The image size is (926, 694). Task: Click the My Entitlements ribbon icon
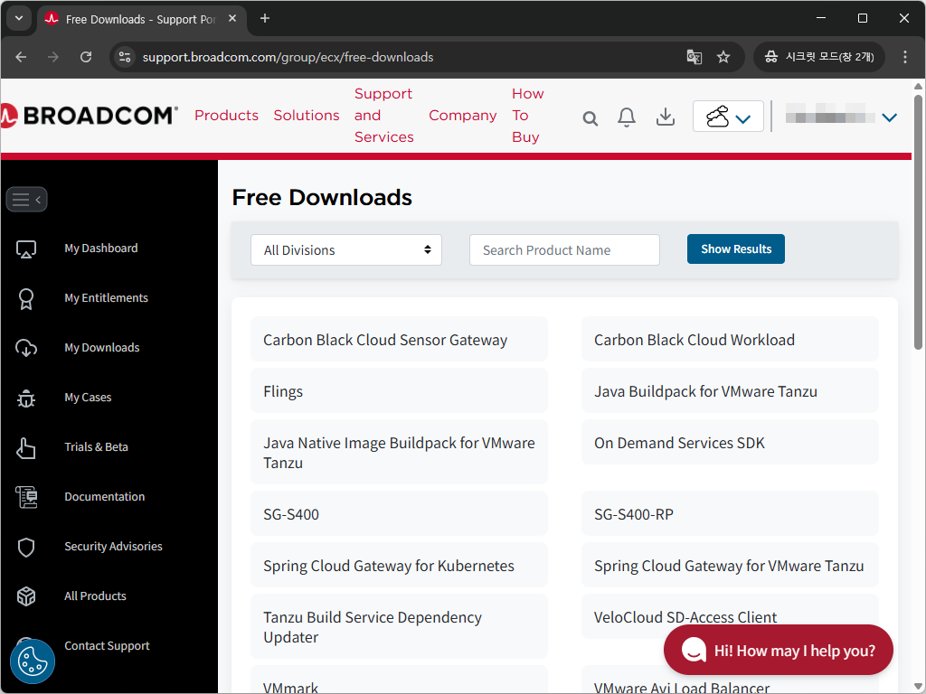point(26,299)
